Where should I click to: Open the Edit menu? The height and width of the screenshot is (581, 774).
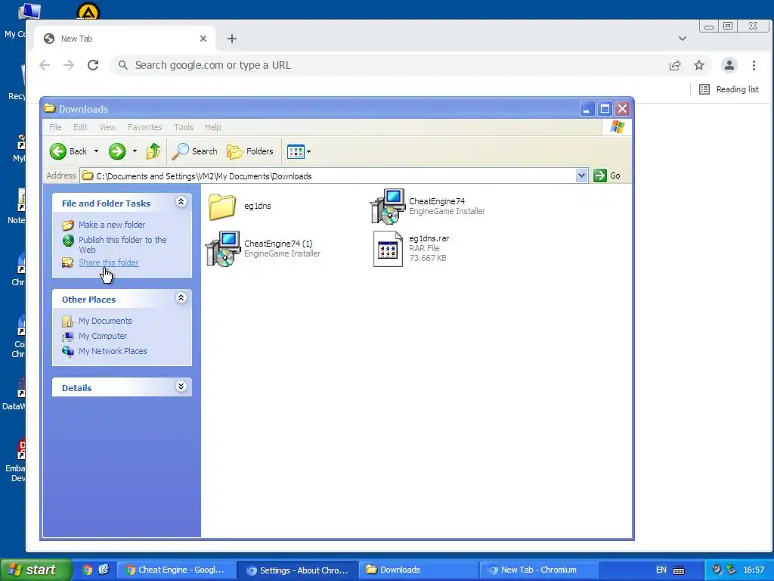point(80,127)
